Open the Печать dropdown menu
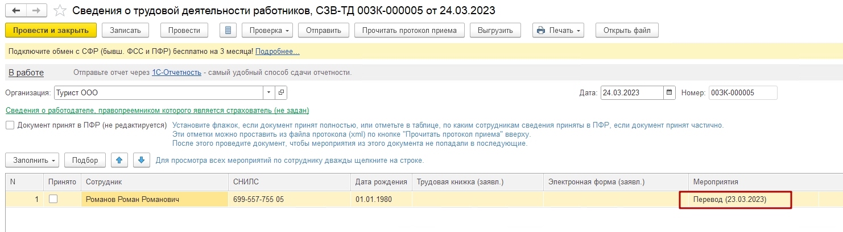 [558, 30]
